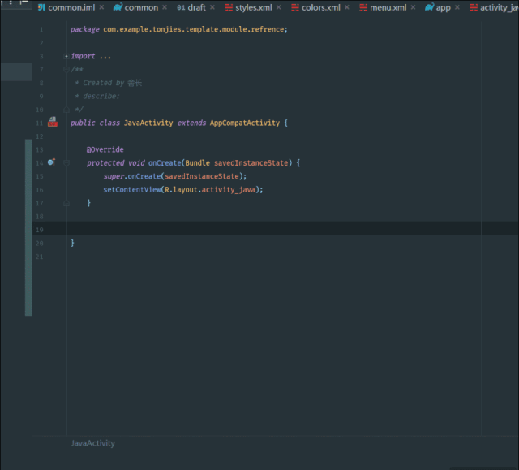This screenshot has height=470, width=519.
Task: Click line number 16 in gutter
Action: 40,190
